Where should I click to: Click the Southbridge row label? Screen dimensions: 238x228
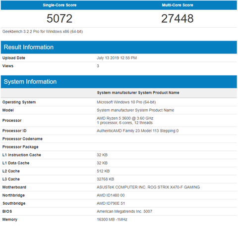(14, 203)
